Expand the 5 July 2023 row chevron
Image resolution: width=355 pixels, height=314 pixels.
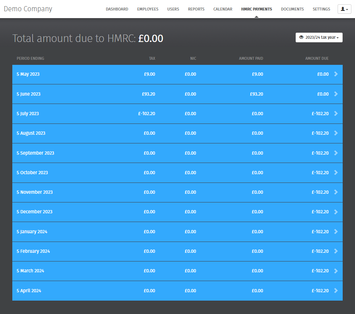(336, 113)
